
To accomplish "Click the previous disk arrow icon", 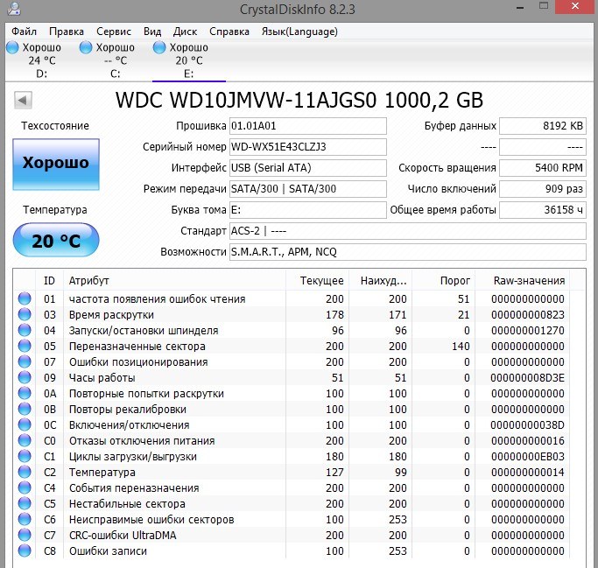I will (x=24, y=100).
